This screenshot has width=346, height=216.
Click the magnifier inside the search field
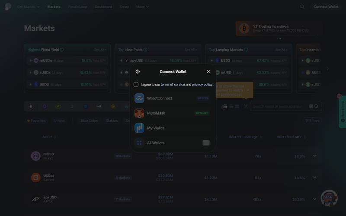pos(317,106)
